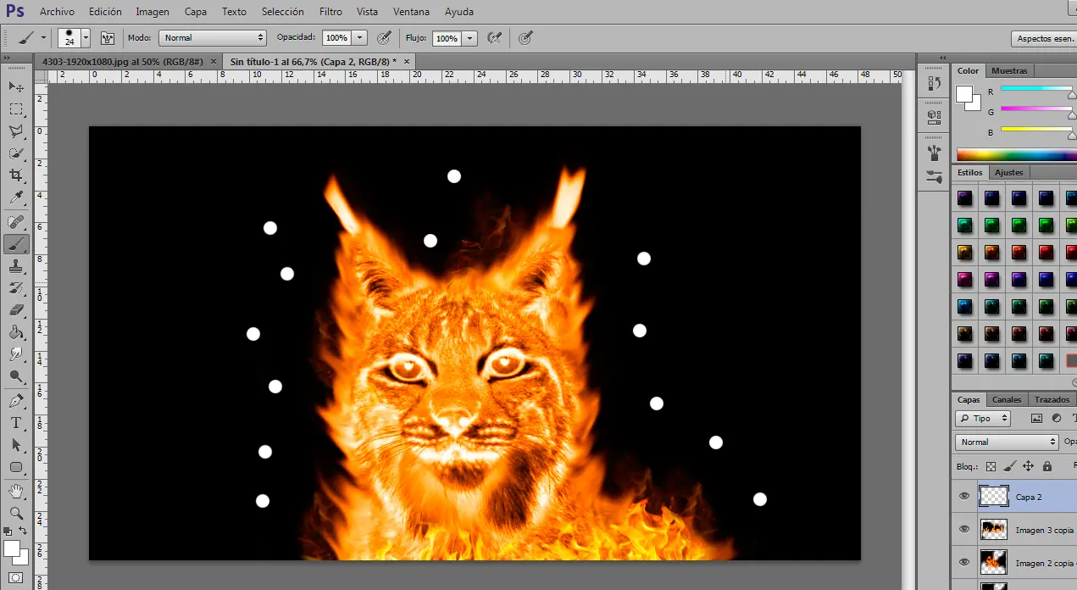Switch to the Ajustes tab
This screenshot has height=590, width=1077.
coord(1008,173)
